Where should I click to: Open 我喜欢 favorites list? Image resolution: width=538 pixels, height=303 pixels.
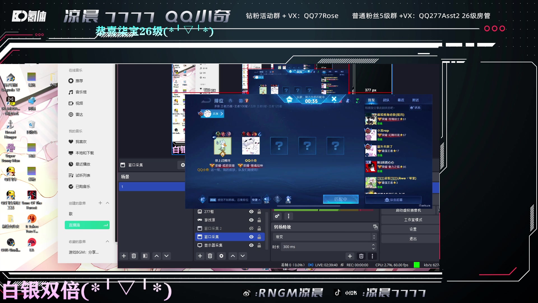[x=78, y=142]
